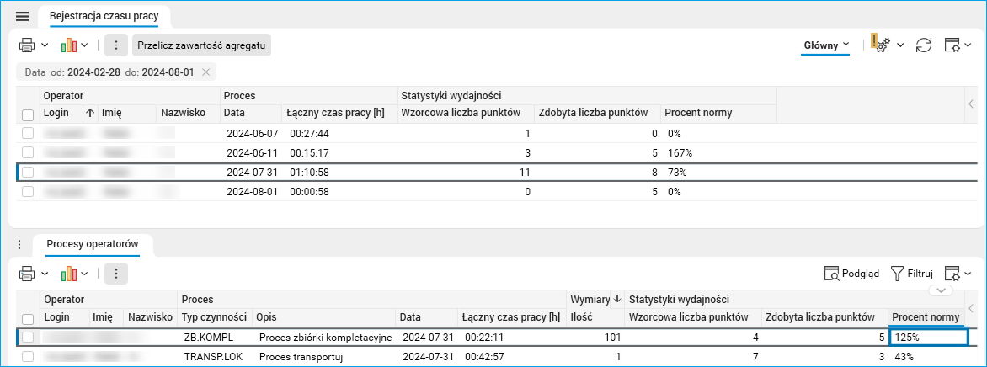Click the TRANSP.LOK activity type cell
This screenshot has width=987, height=367.
click(214, 357)
